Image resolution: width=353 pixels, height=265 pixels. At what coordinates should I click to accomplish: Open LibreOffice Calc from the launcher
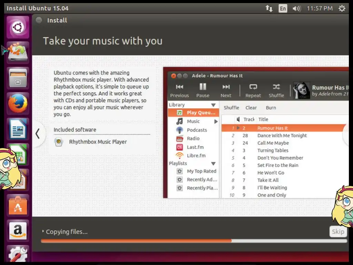19,154
